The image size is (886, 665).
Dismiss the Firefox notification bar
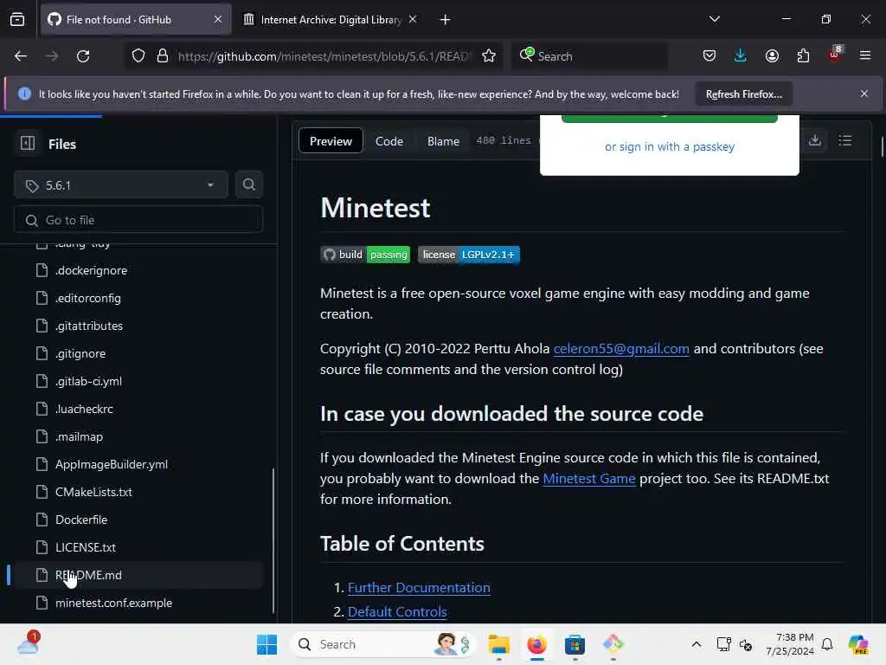click(x=864, y=94)
